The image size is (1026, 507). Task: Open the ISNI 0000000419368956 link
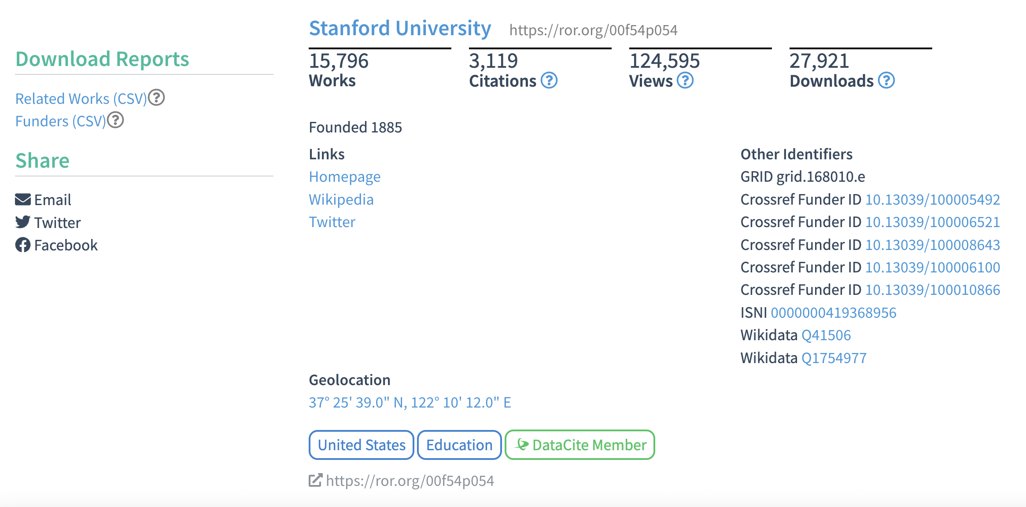(833, 313)
